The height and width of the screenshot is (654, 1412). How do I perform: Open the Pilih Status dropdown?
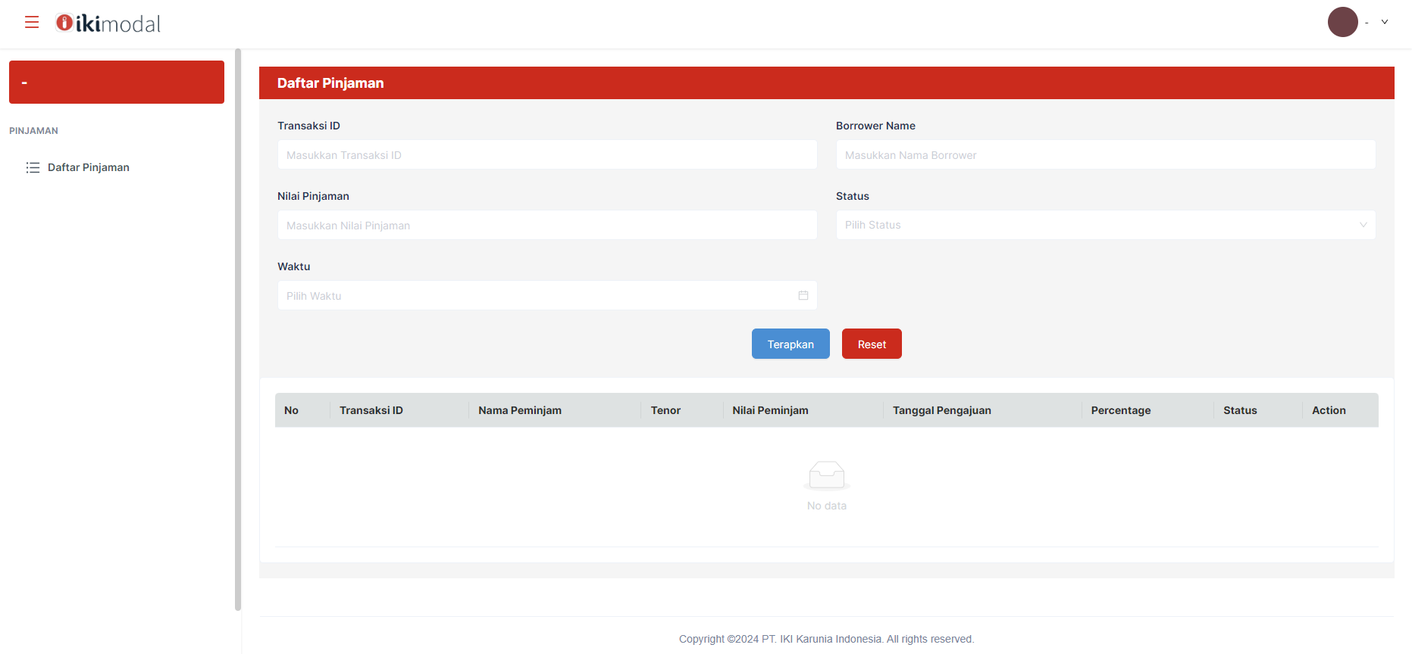click(x=1105, y=225)
